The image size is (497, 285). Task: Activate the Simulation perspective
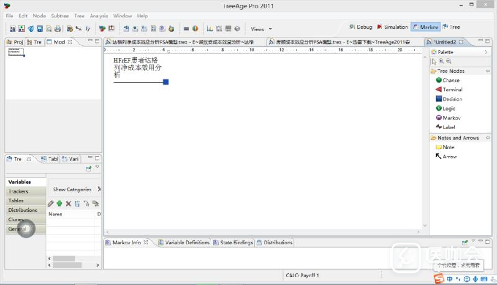coord(392,27)
